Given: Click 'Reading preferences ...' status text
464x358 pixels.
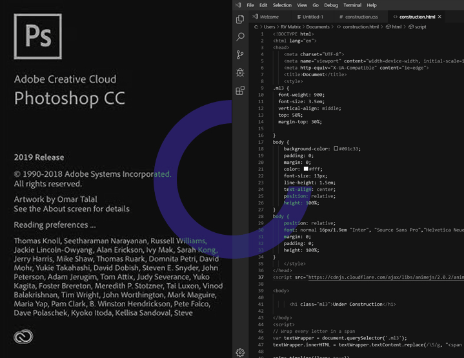Looking at the screenshot, I should (55, 225).
